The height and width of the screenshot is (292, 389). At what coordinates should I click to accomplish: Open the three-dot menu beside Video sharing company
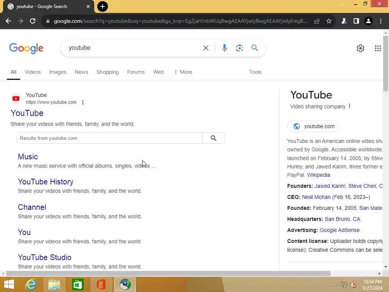click(349, 106)
